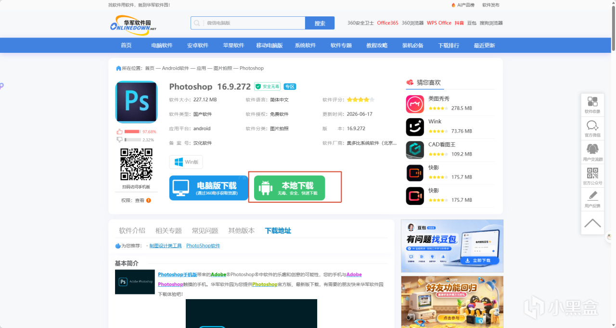
Task: Switch to the 相关专题 tab
Action: (168, 231)
